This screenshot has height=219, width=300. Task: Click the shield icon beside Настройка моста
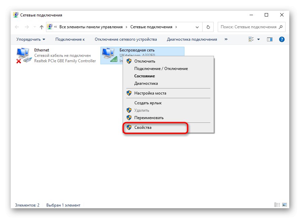pos(129,93)
